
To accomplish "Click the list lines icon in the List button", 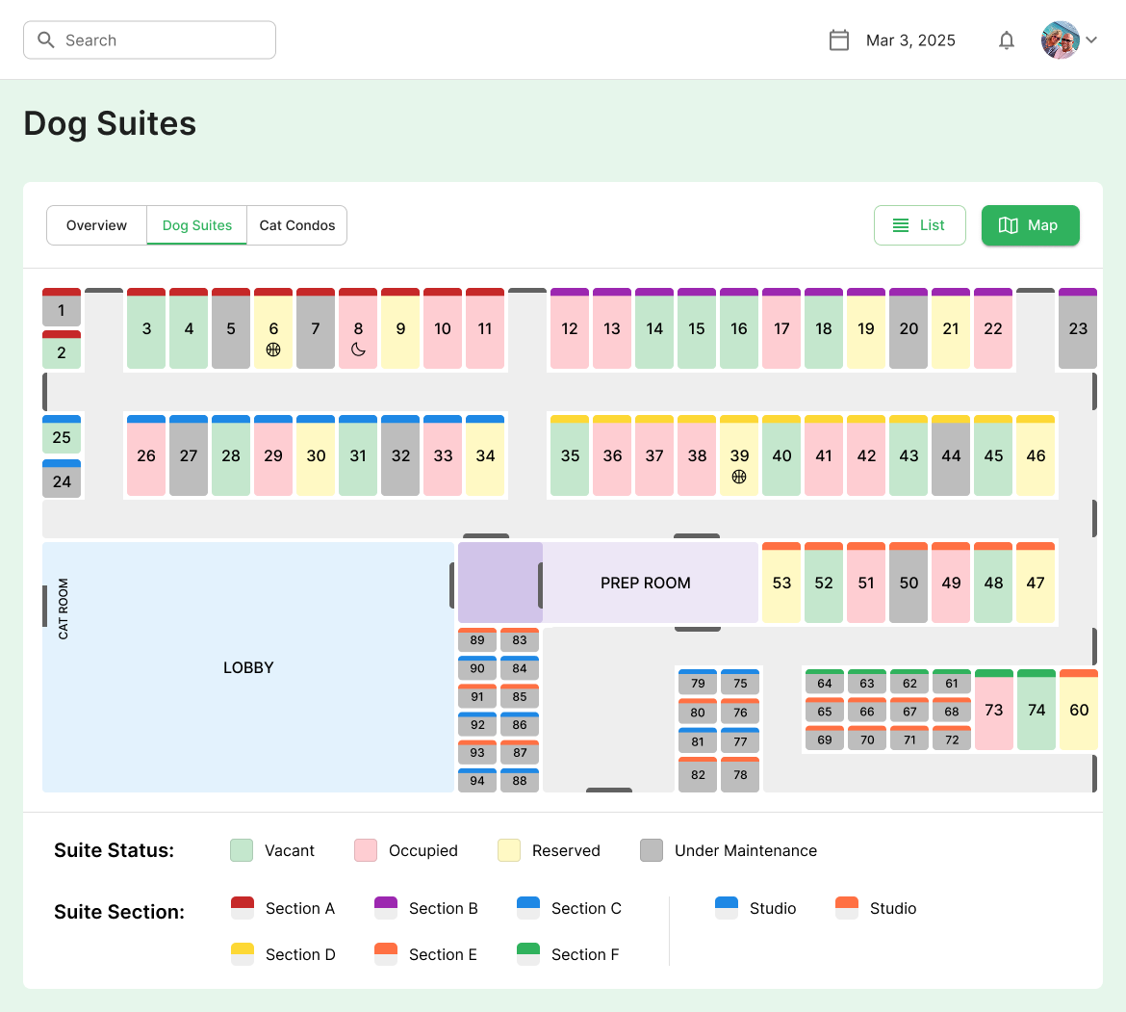I will [x=901, y=225].
